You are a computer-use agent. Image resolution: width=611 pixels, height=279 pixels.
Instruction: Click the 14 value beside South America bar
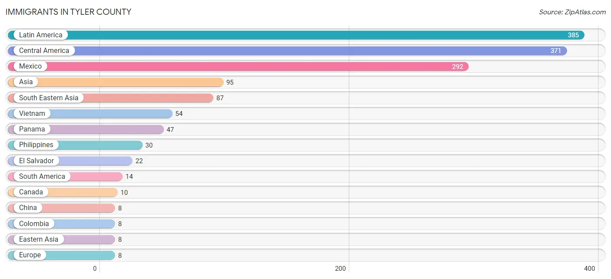[129, 177]
